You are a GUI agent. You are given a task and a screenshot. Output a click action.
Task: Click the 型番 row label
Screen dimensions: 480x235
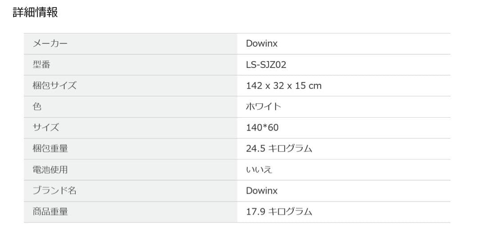click(41, 64)
